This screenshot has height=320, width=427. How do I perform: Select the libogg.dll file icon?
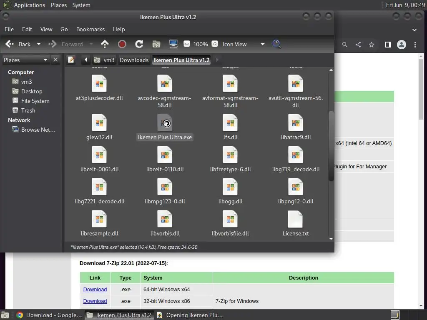230,187
